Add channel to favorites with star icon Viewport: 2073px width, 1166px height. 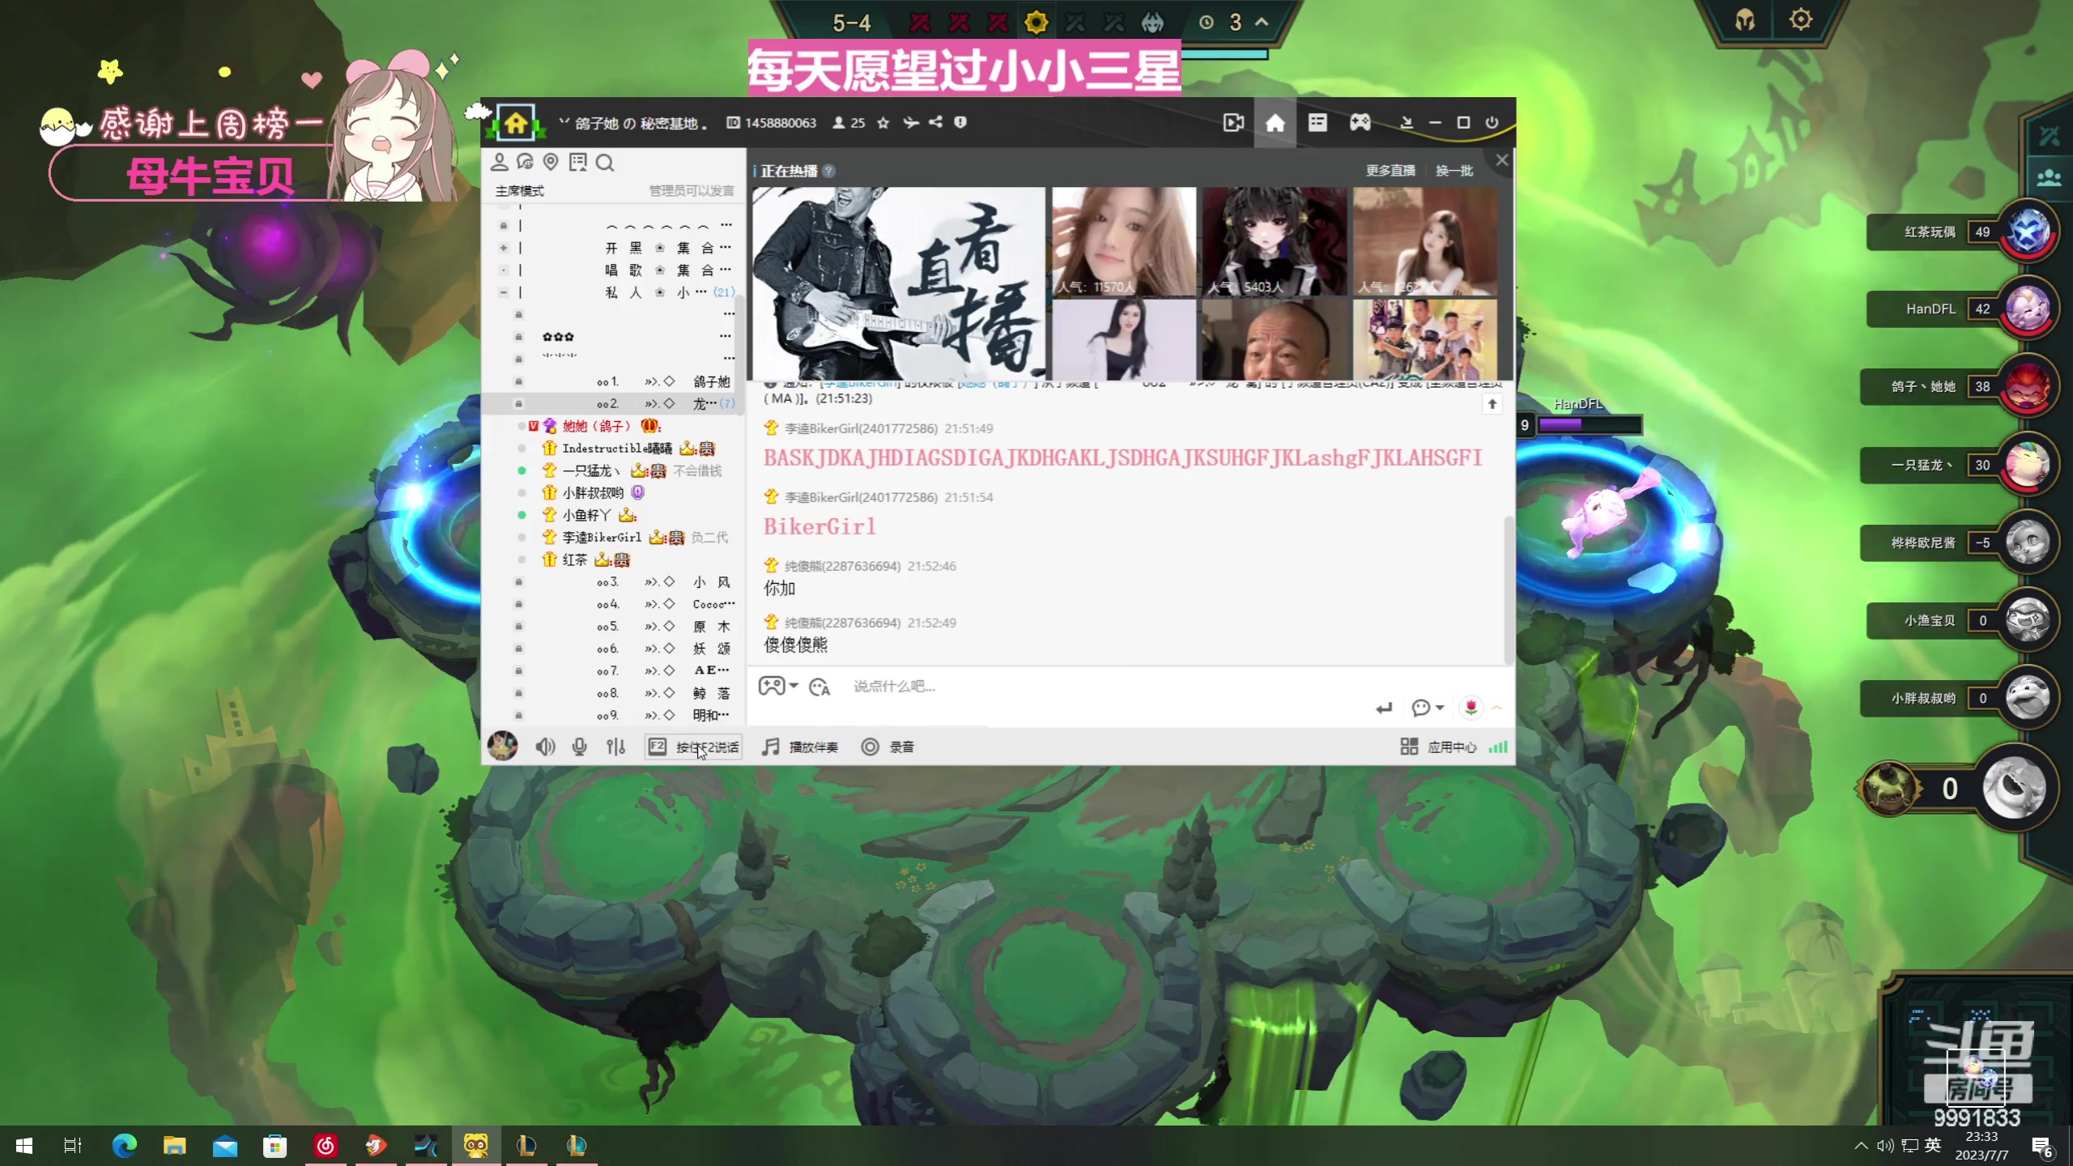pos(883,122)
